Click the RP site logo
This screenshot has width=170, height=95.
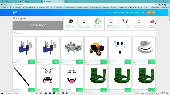[x=15, y=12]
